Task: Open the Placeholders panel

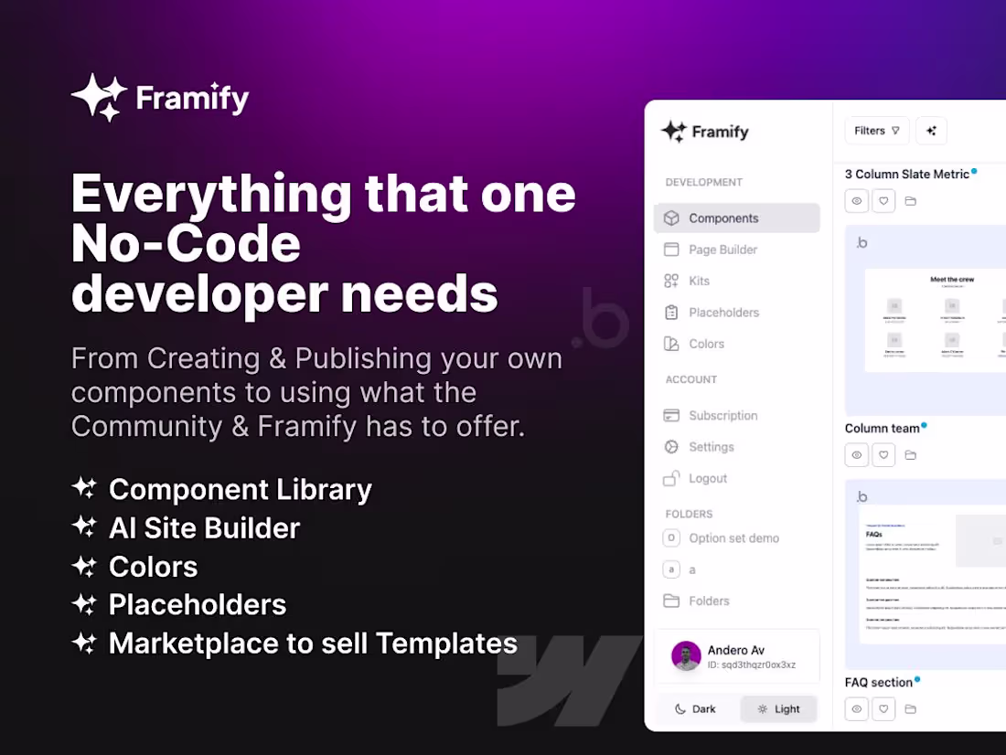Action: click(723, 313)
